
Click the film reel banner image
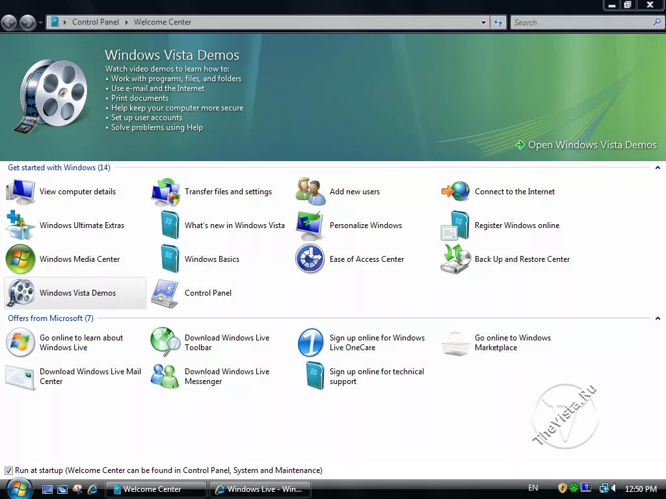(x=51, y=97)
